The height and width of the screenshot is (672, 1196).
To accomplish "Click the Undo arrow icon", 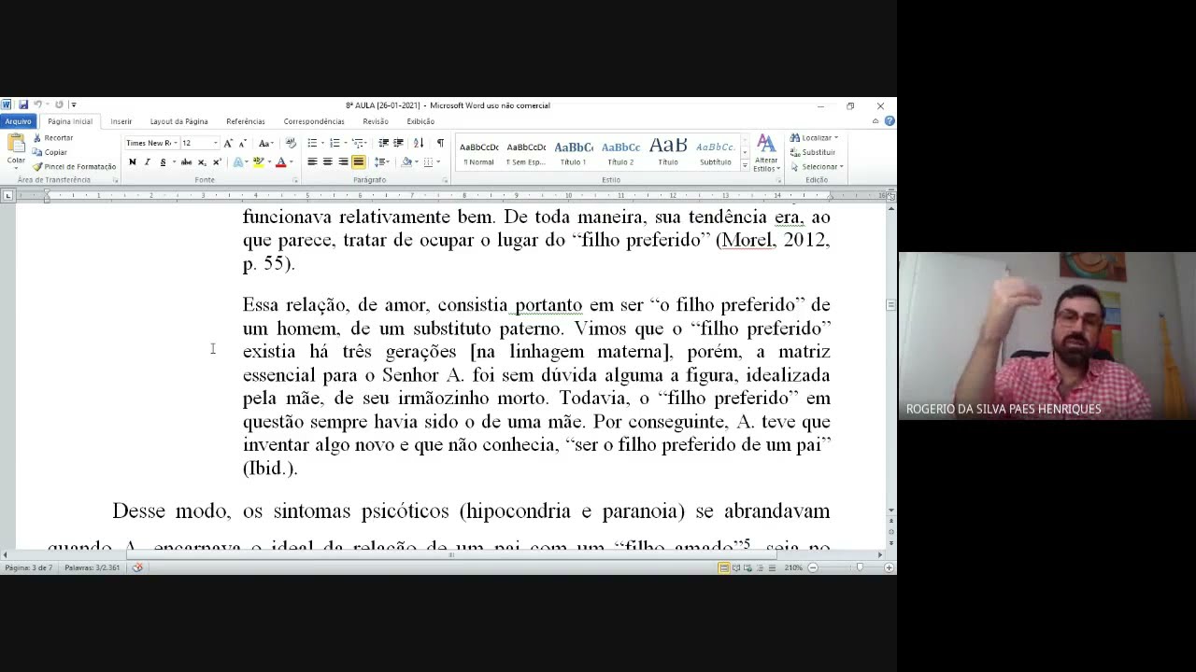I will pos(38,105).
